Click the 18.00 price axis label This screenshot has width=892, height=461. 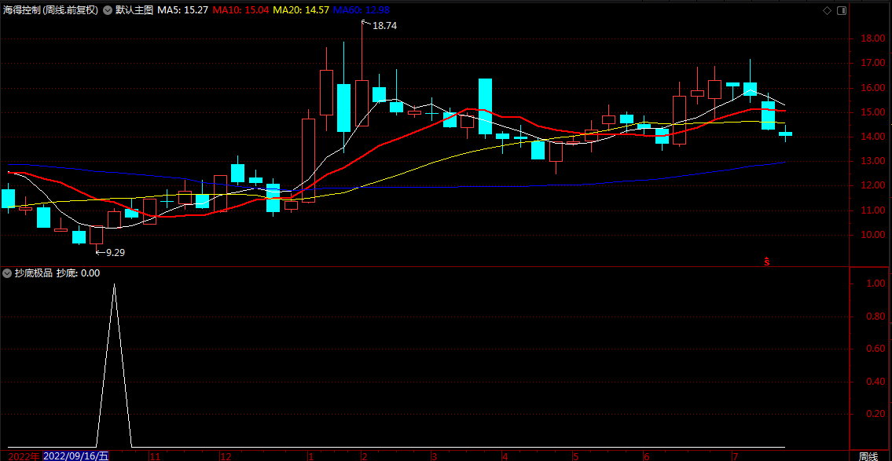click(872, 39)
